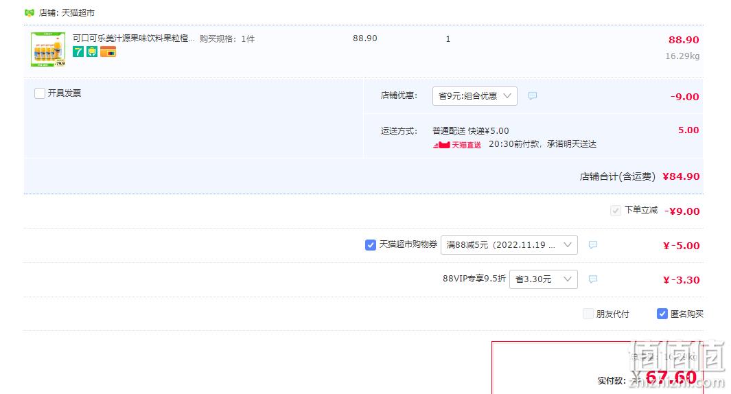Image resolution: width=731 pixels, height=394 pixels.
Task: Click the Tmall supermarket store cat icon
Action: click(x=30, y=13)
